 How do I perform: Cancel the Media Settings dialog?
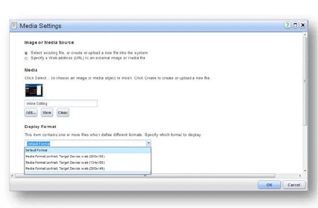[294, 185]
